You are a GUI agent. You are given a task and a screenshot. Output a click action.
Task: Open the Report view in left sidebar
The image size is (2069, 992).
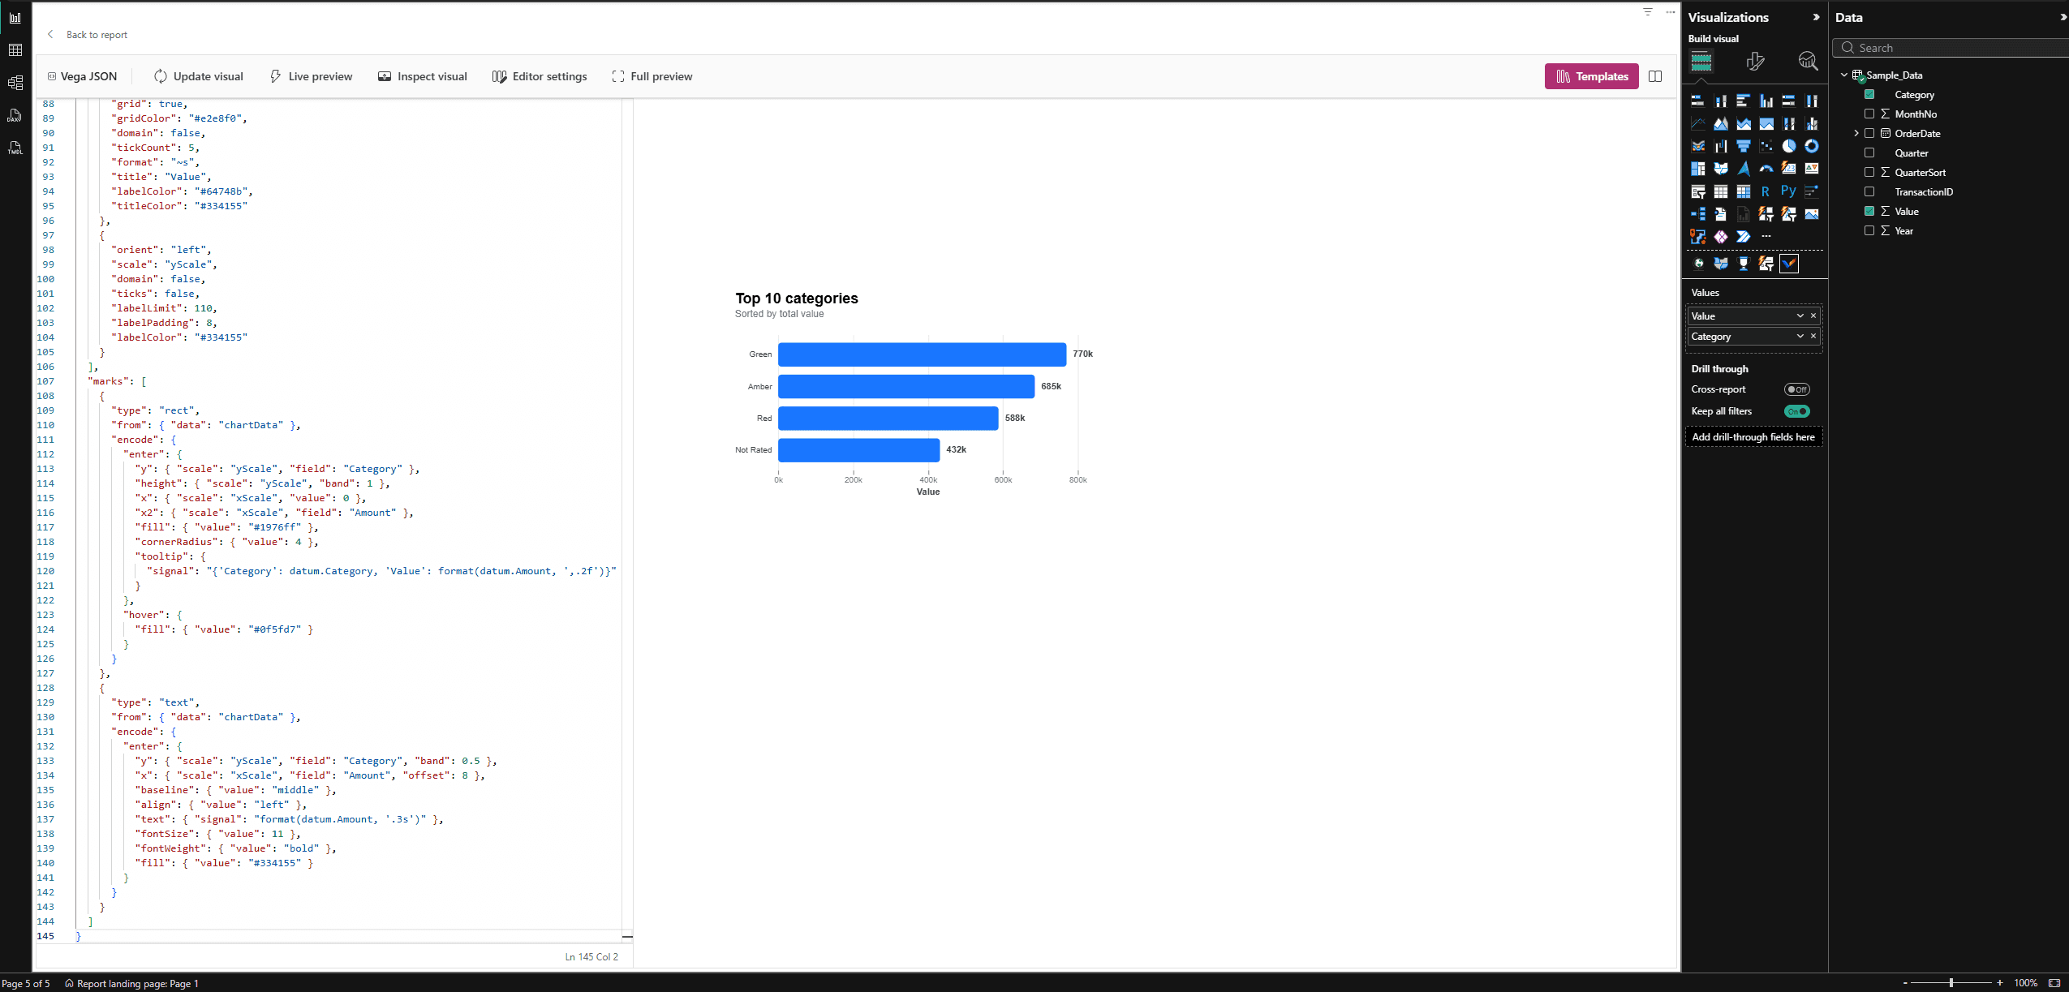tap(15, 18)
